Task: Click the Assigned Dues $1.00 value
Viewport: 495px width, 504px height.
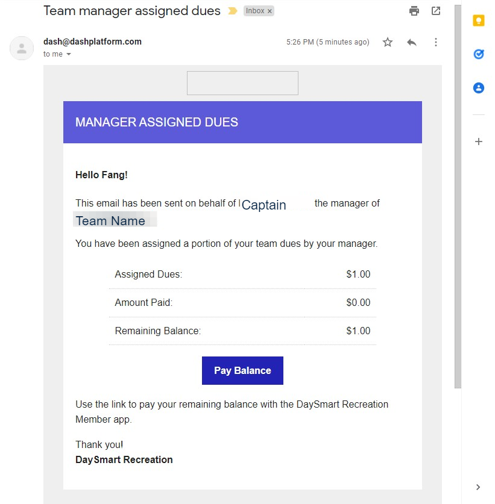Action: point(358,274)
